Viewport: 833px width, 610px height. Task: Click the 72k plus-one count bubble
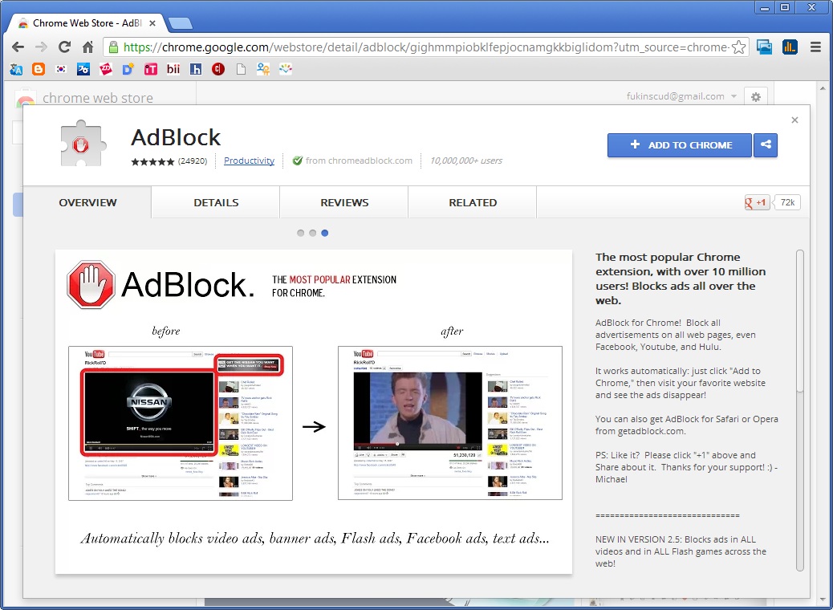[786, 202]
